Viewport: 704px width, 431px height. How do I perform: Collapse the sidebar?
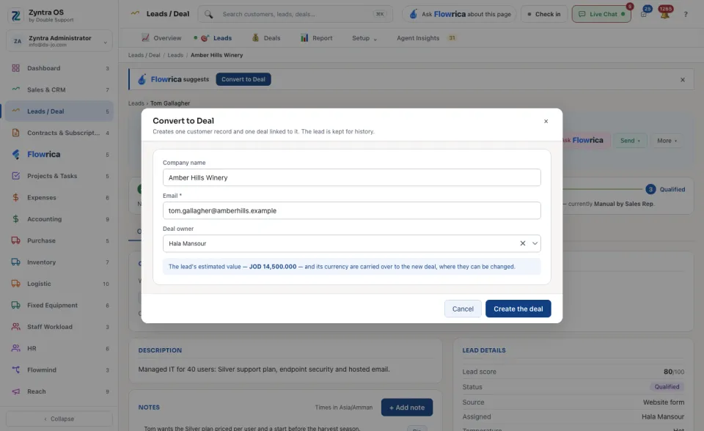point(59,419)
